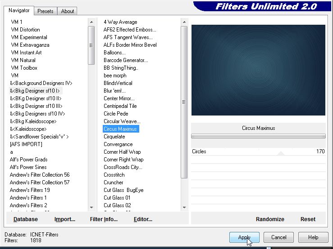333x249 pixels.
Task: Grab the filter list scrollbar thumb
Action: 184,102
